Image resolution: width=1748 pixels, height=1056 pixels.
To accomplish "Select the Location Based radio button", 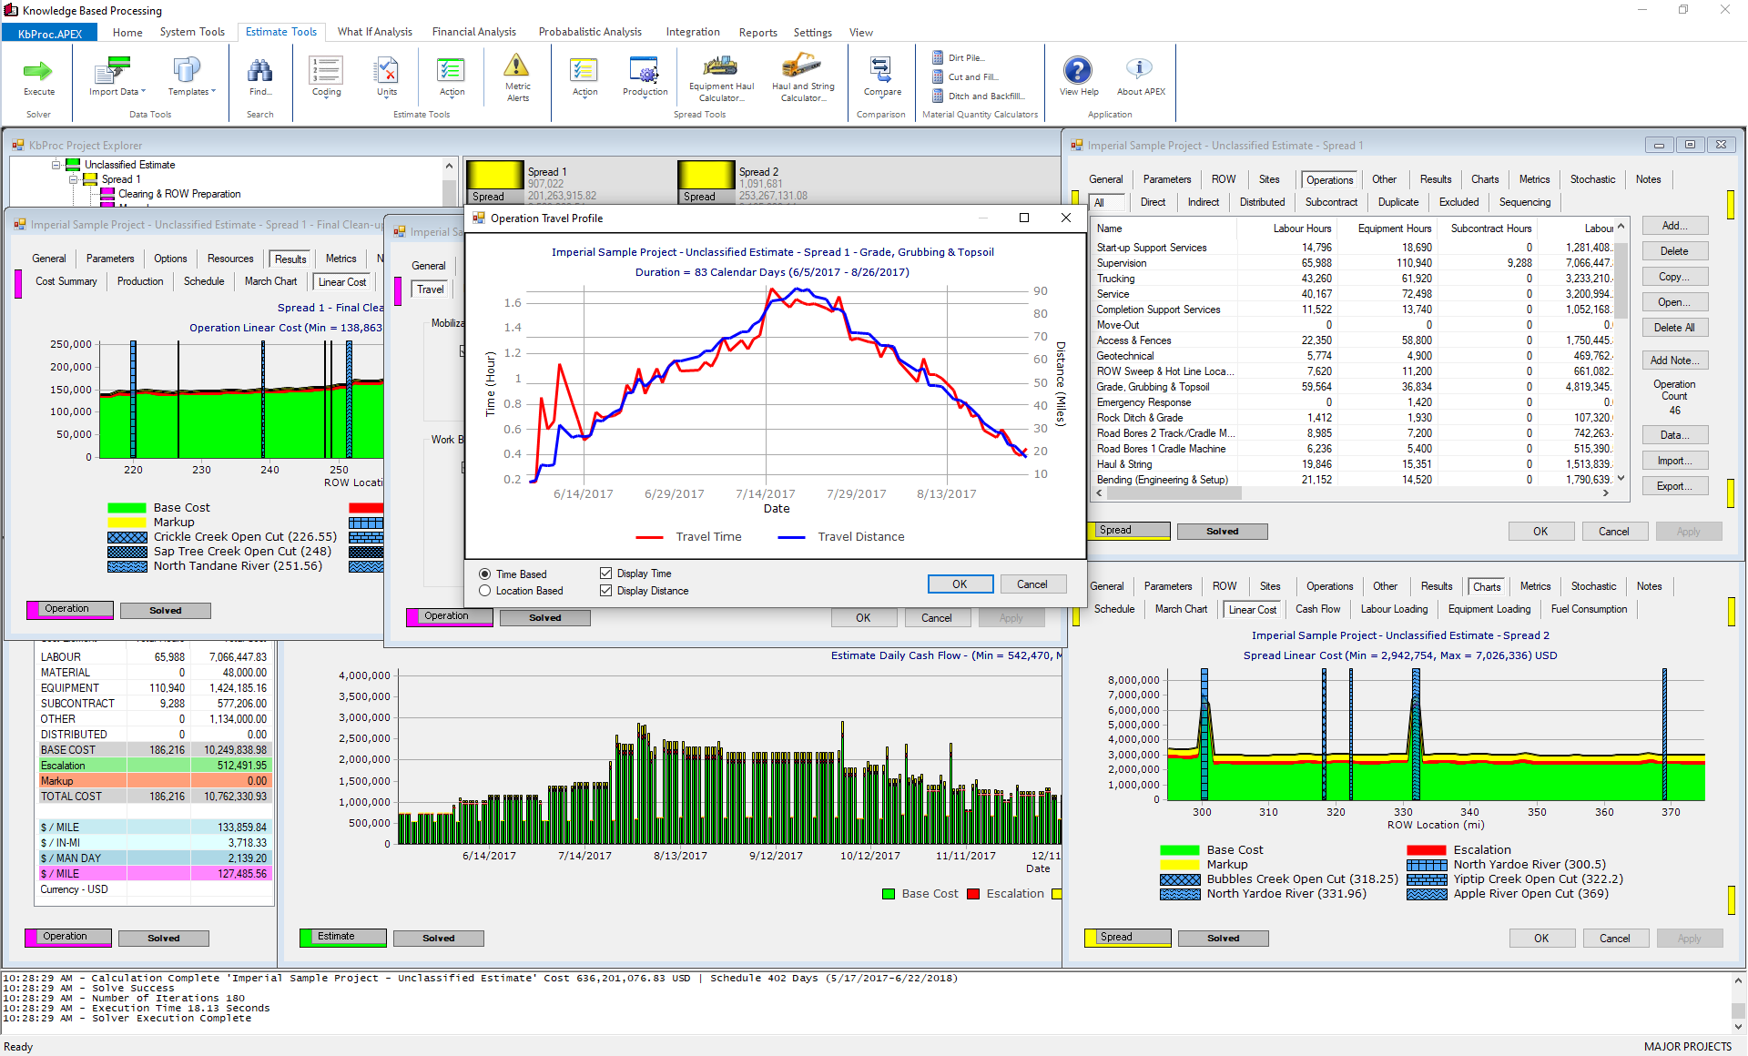I will [x=485, y=591].
